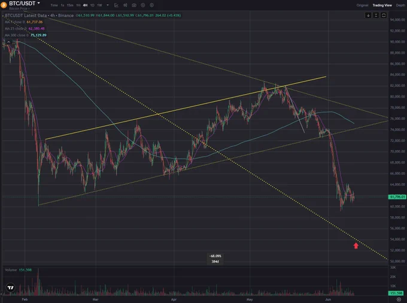This screenshot has width=407, height=303.
Task: Open the TradingView logo badge
Action: pyautogui.click(x=10, y=287)
